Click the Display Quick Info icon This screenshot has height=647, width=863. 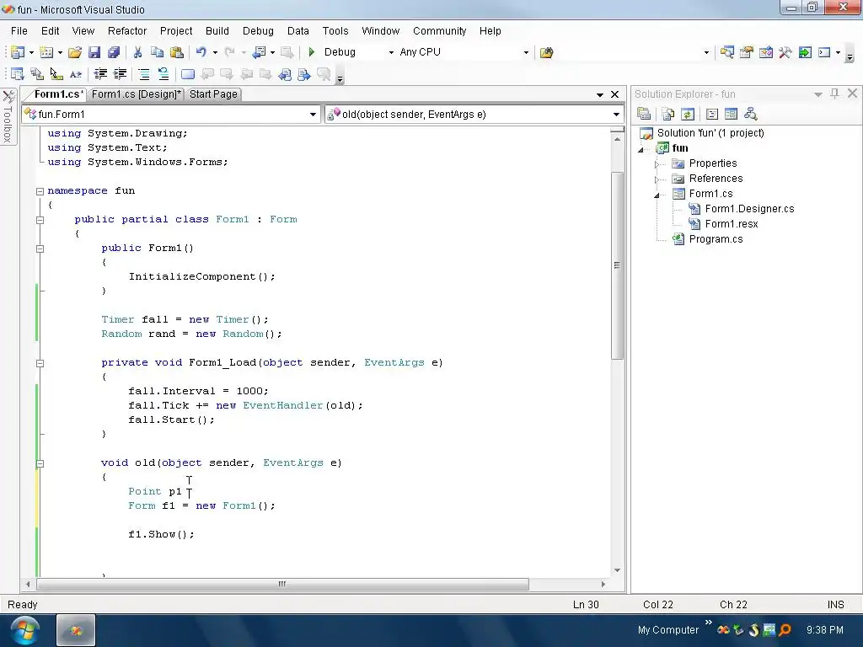(x=56, y=74)
